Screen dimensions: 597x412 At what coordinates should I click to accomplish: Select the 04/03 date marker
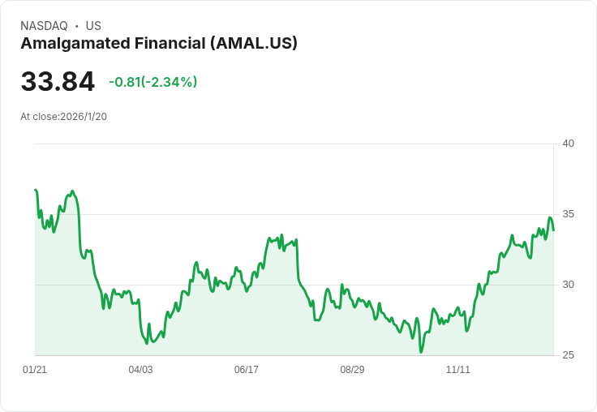point(140,370)
